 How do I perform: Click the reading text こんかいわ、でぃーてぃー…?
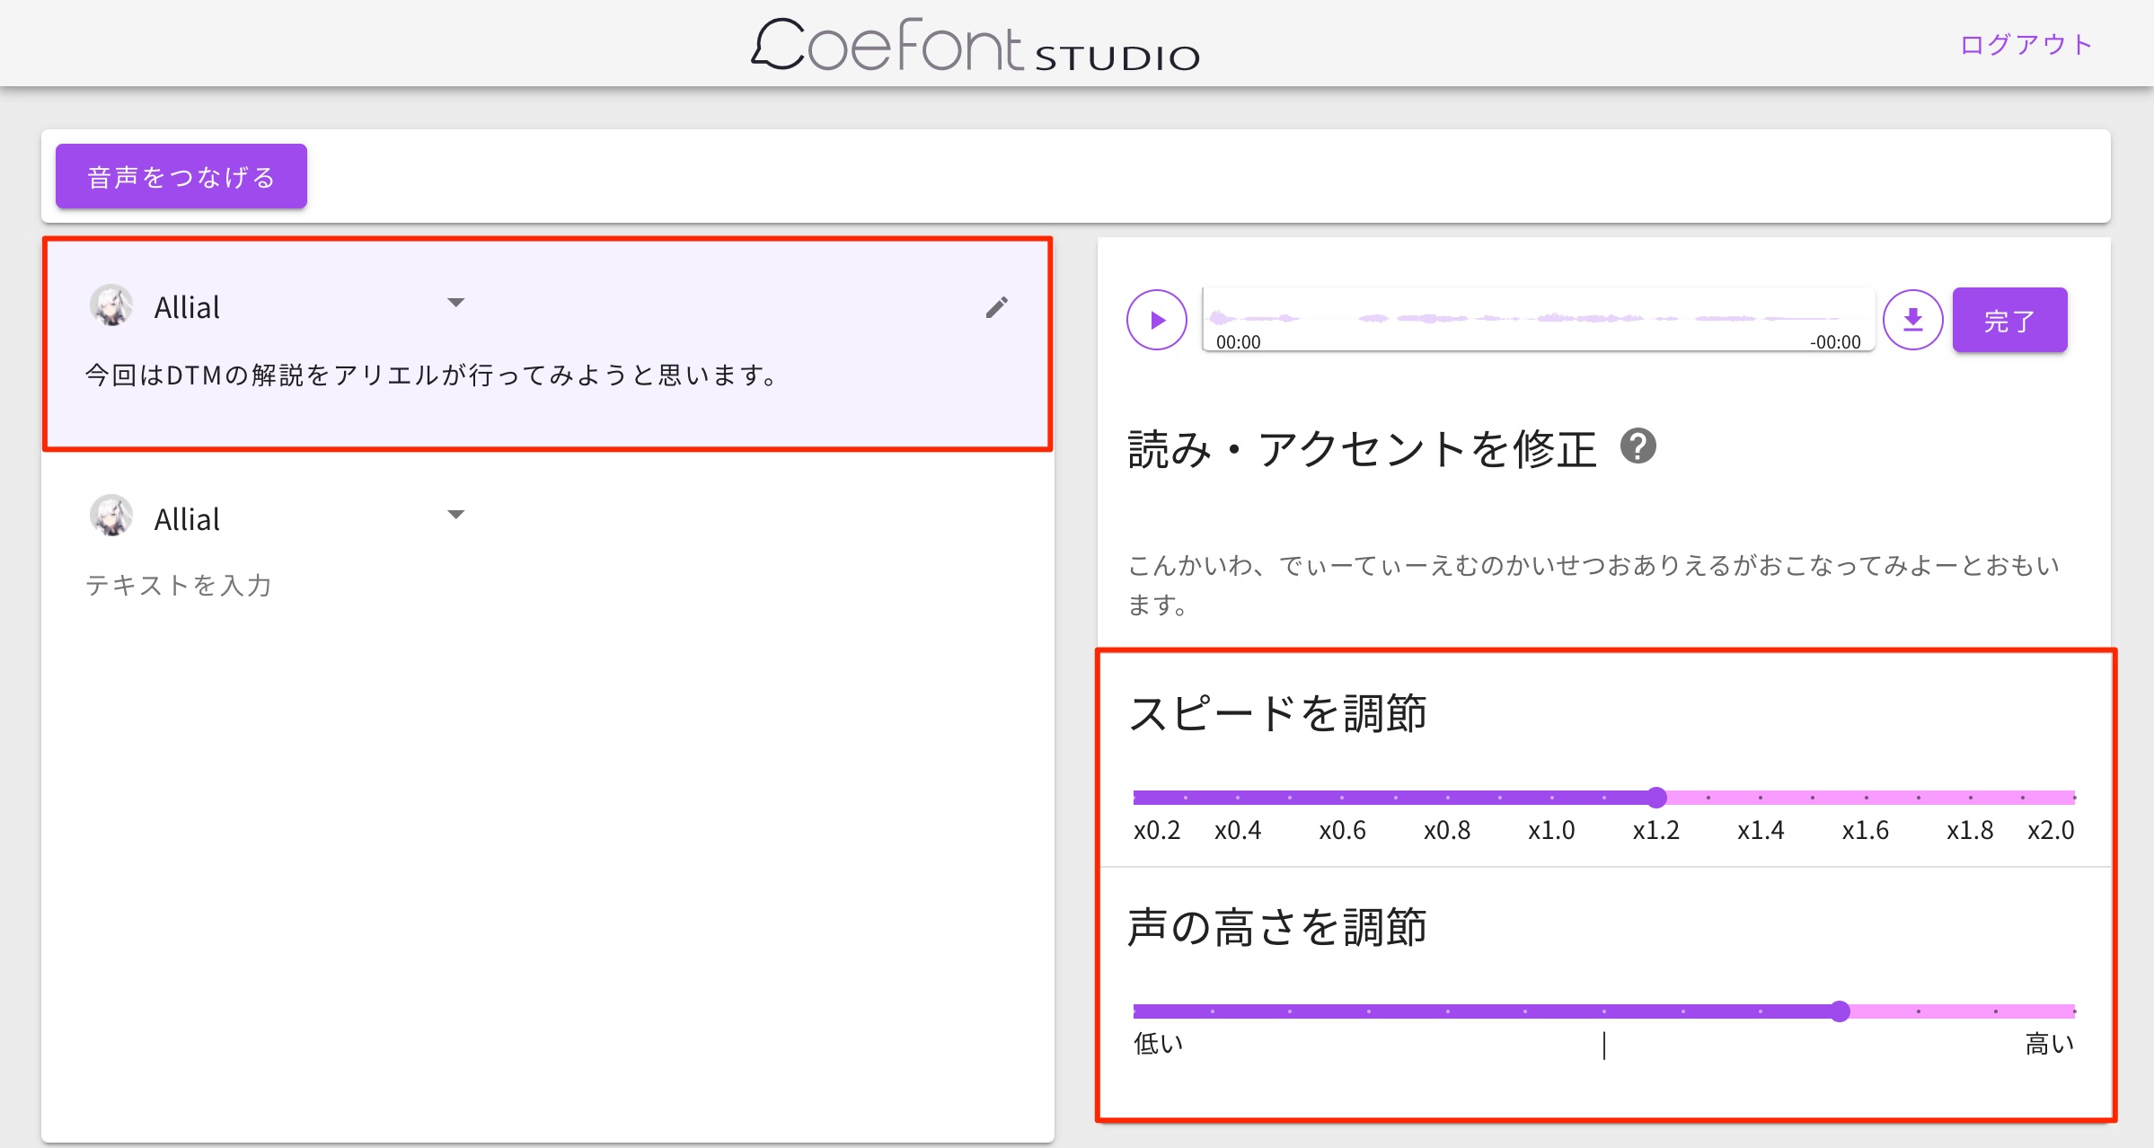1593,585
